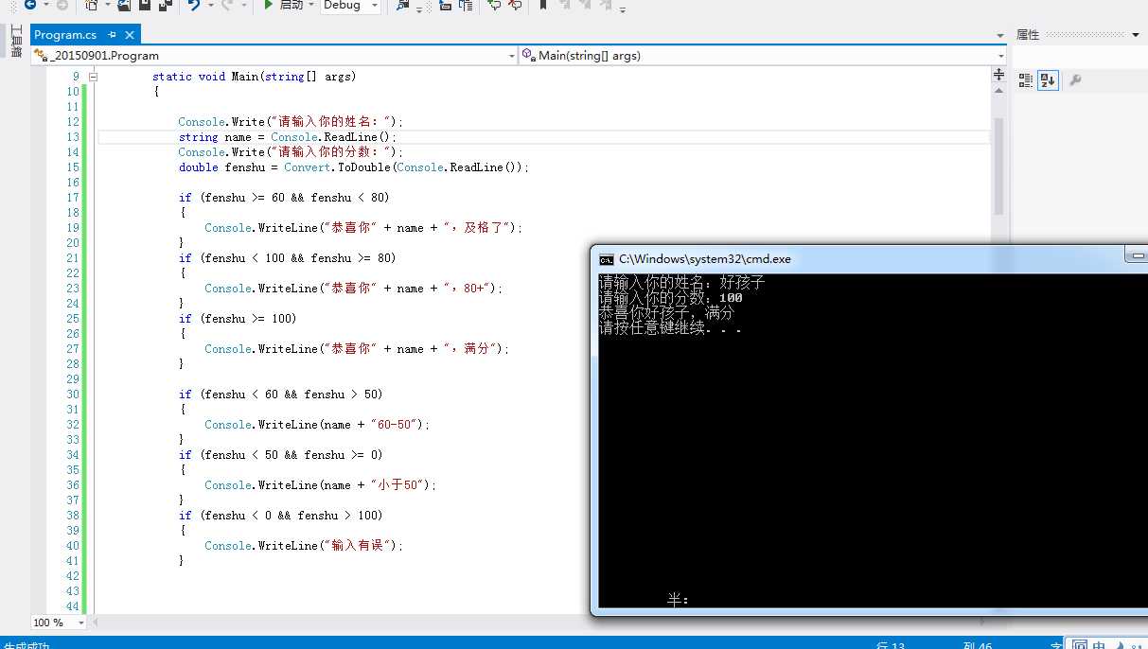Open the toolbar overflow options arrow

622,9
